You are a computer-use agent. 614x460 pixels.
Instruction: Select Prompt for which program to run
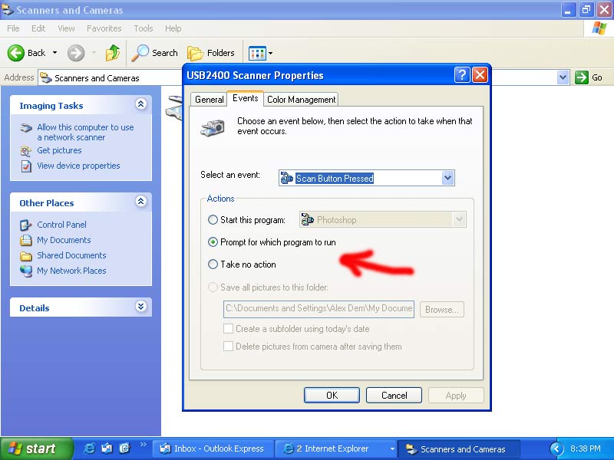213,242
